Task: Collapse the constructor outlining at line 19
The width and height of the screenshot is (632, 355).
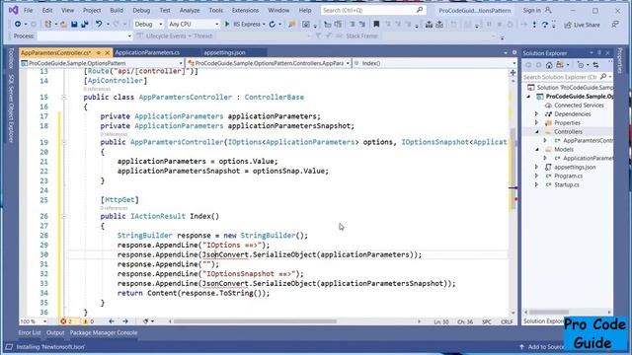Action: coord(64,142)
